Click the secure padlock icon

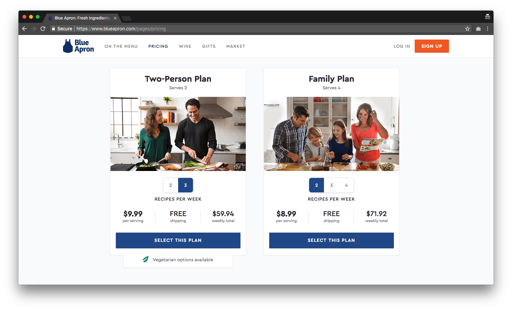pos(53,29)
